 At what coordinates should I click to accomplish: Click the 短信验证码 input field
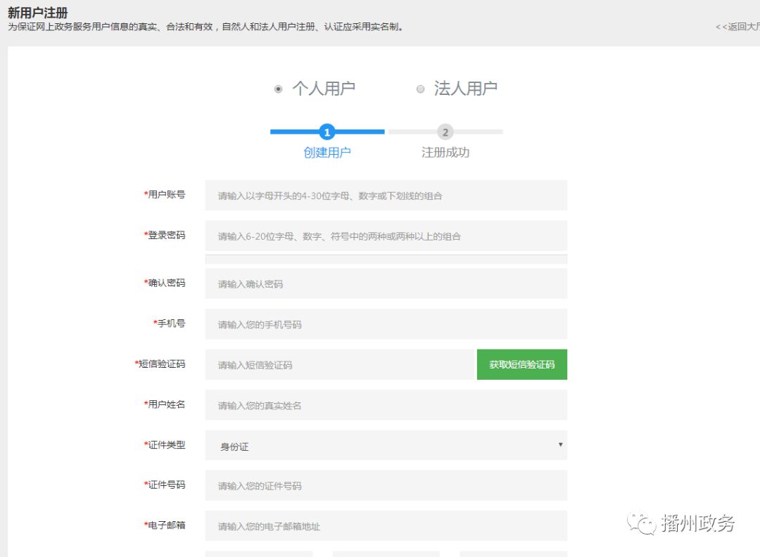(x=341, y=365)
